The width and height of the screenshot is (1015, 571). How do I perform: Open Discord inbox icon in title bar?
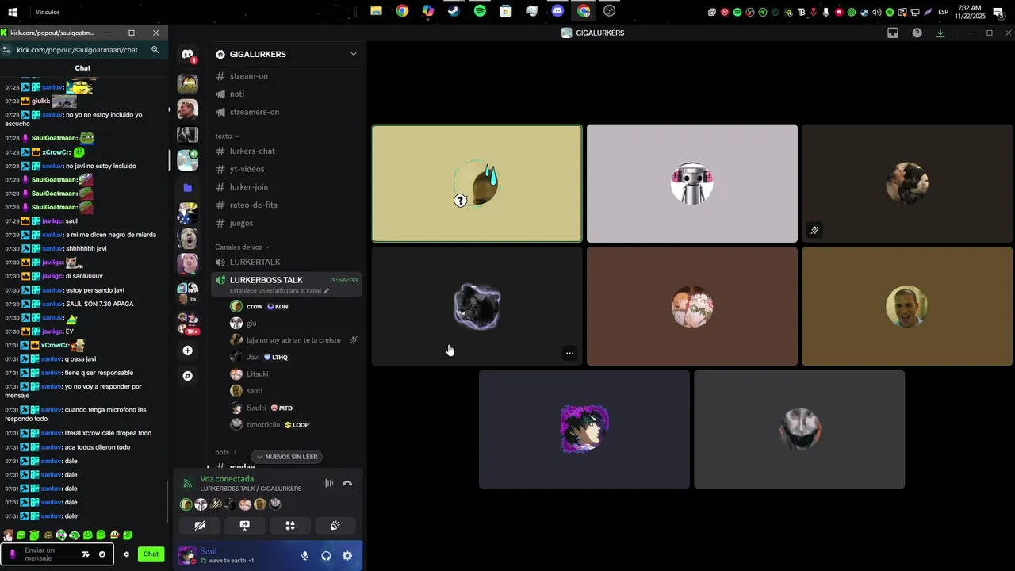(x=893, y=33)
